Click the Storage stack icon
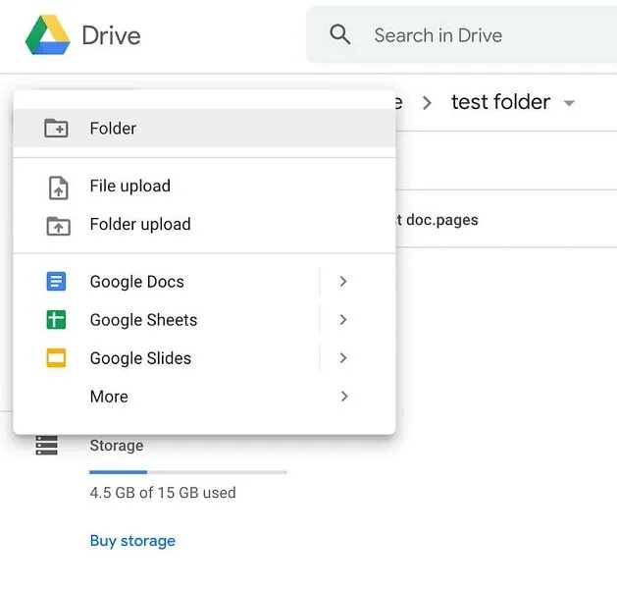The image size is (617, 589). coord(46,445)
